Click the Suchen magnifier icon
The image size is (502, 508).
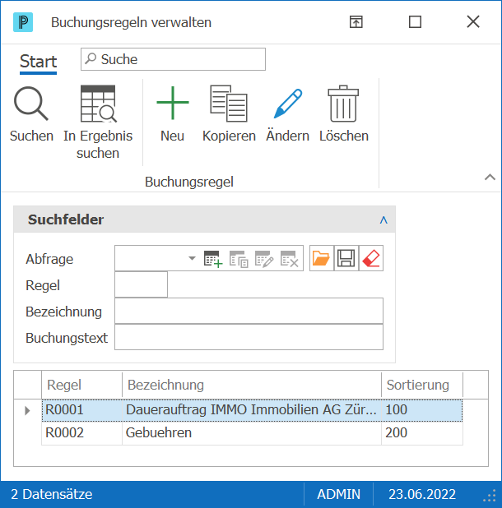(x=31, y=104)
